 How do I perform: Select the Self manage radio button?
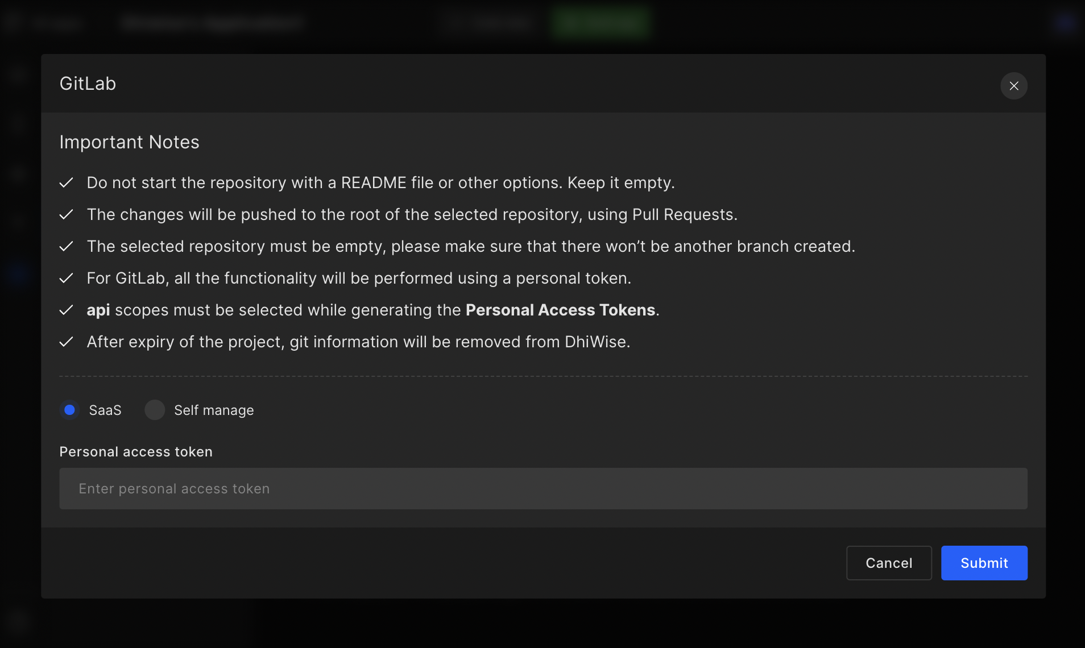155,410
